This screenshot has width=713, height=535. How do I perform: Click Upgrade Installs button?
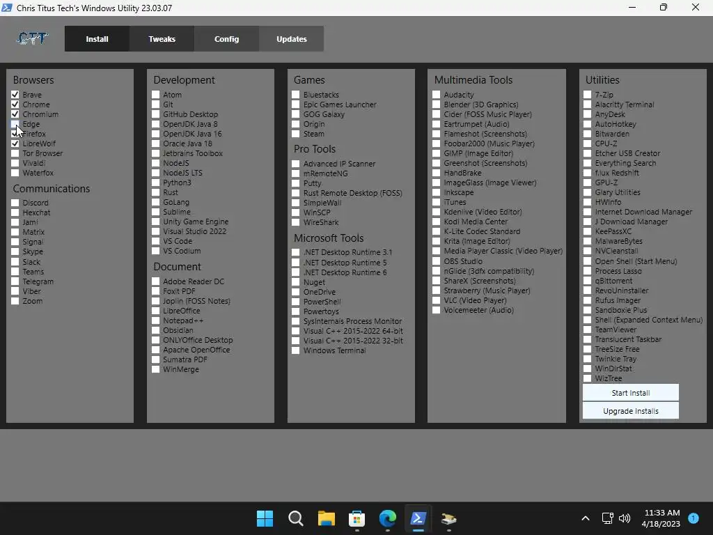[631, 411]
